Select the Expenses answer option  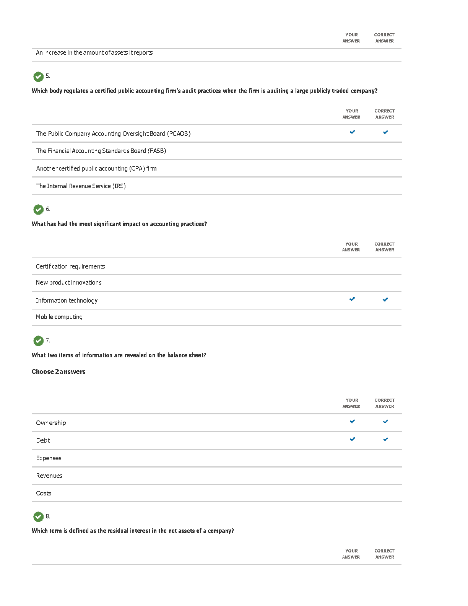point(49,458)
